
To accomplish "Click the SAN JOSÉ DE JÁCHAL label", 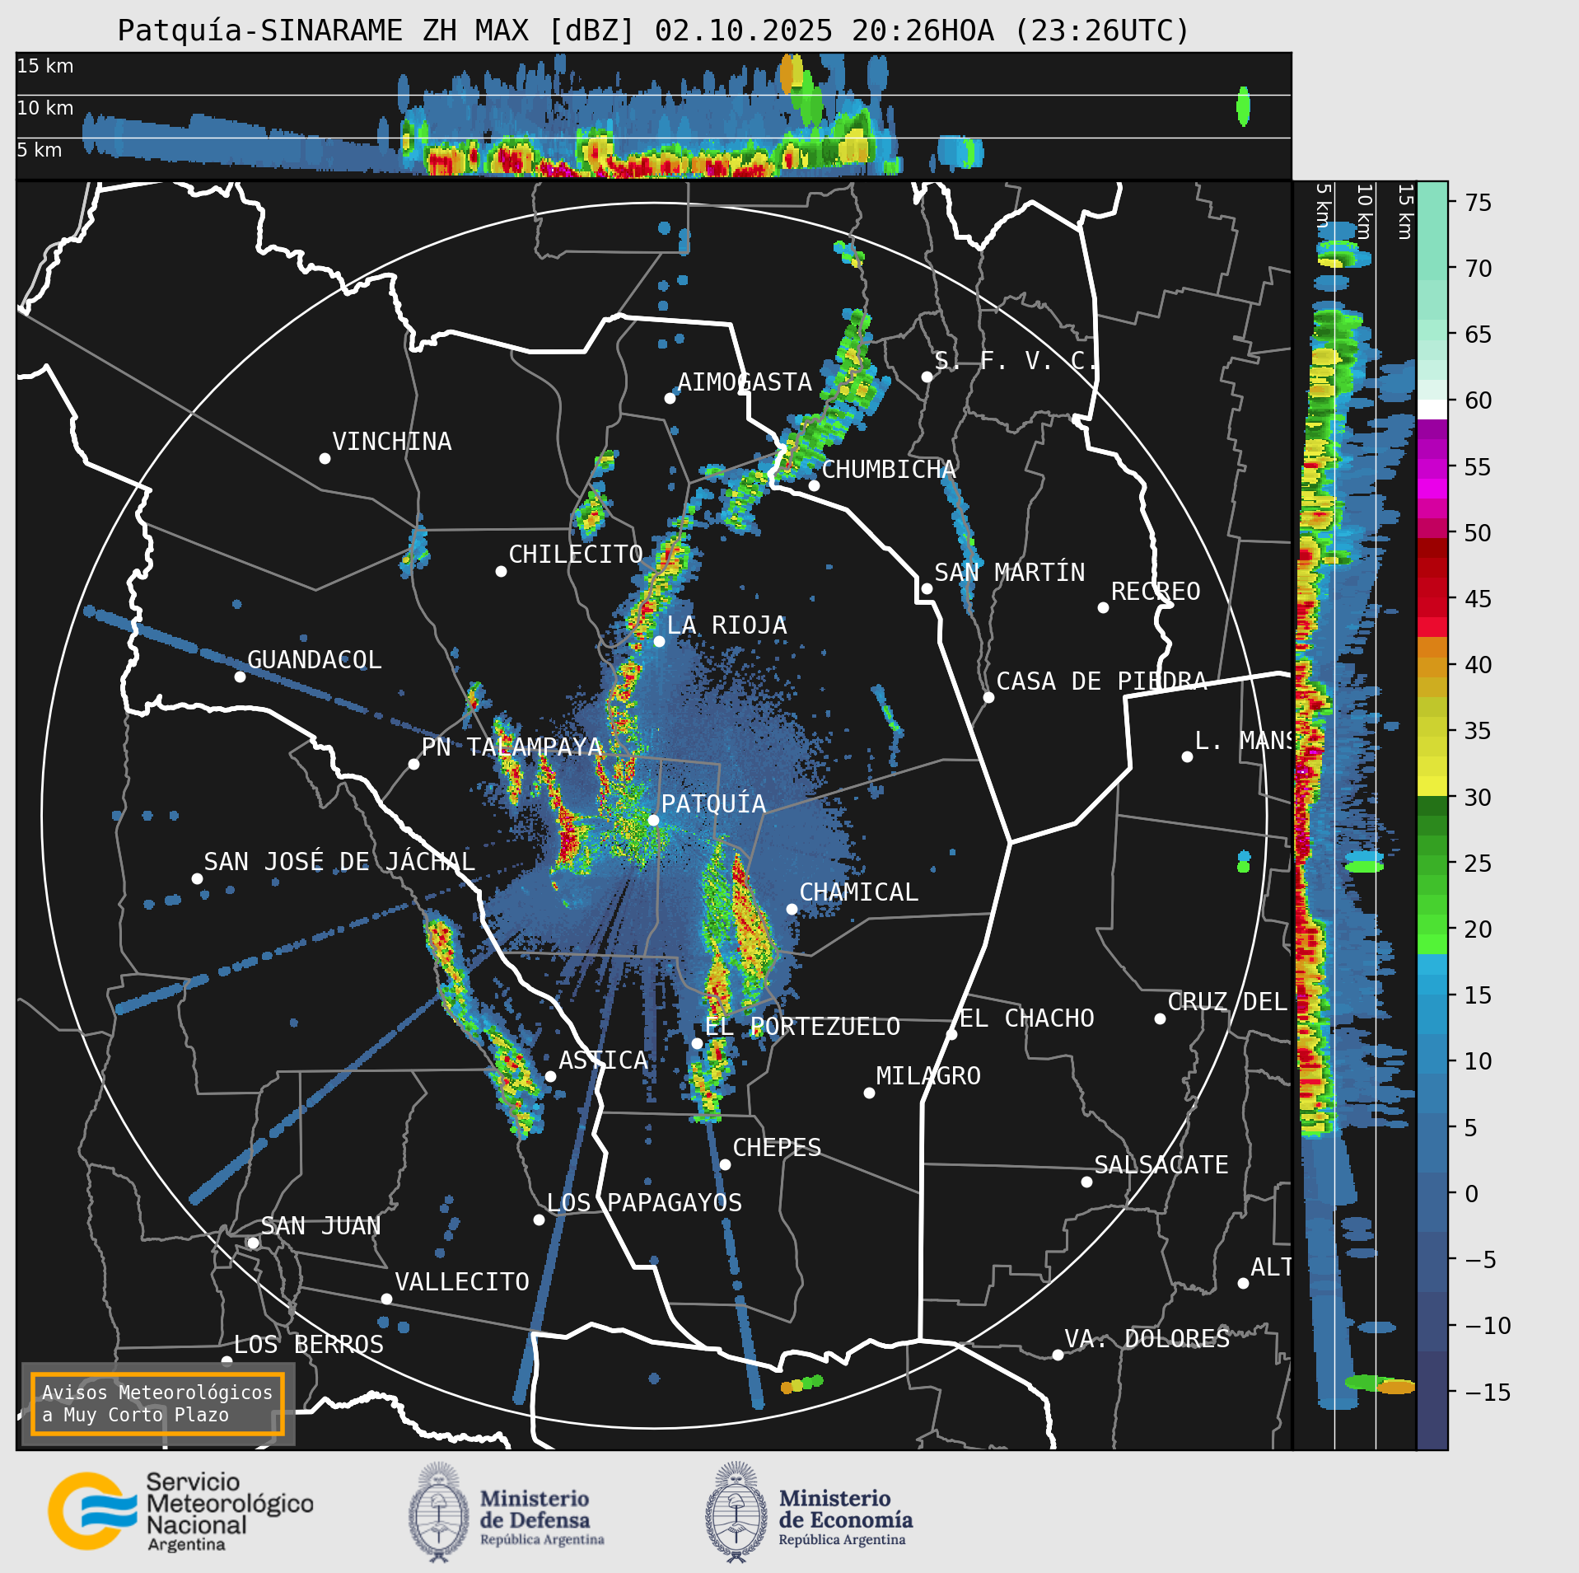I will point(339,862).
